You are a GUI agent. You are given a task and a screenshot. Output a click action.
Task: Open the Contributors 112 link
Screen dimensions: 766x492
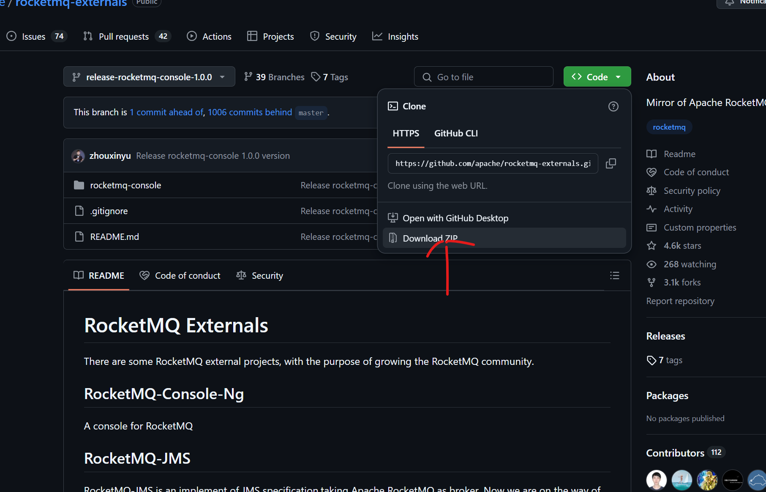[685, 453]
